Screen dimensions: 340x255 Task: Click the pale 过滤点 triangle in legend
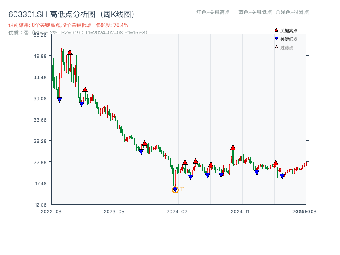point(276,48)
